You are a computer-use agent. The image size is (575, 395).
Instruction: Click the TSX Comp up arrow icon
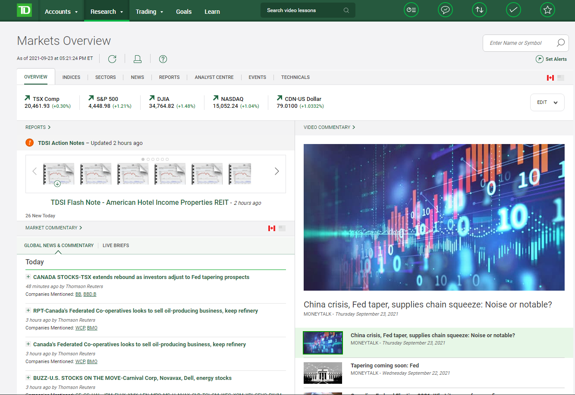28,98
